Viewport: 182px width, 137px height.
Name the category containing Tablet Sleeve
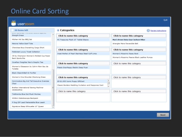pos(83,36)
